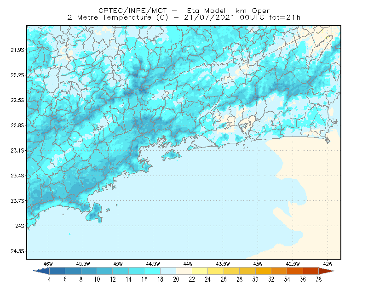Click the Eta Model 1km Oper title

point(228,11)
